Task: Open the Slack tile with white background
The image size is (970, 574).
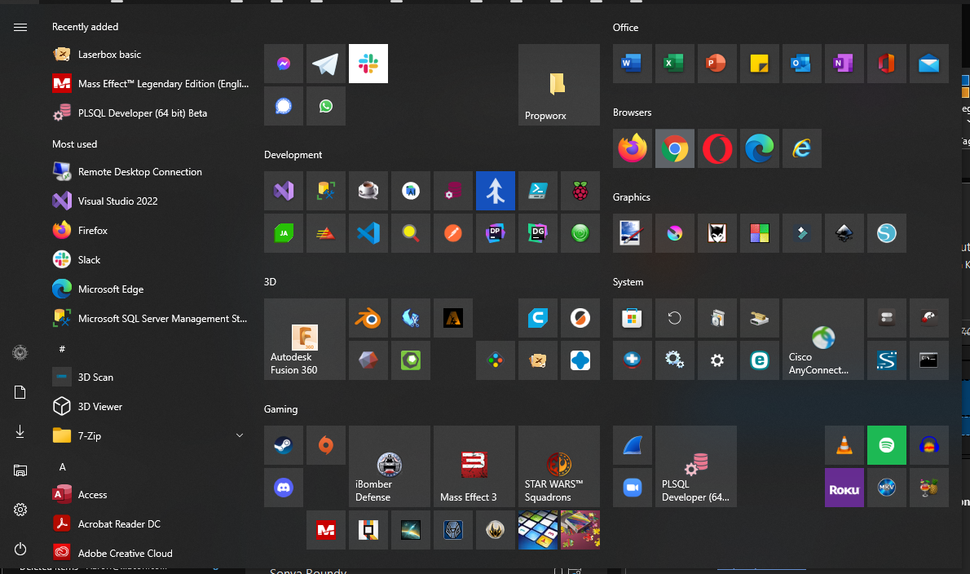Action: pyautogui.click(x=368, y=63)
